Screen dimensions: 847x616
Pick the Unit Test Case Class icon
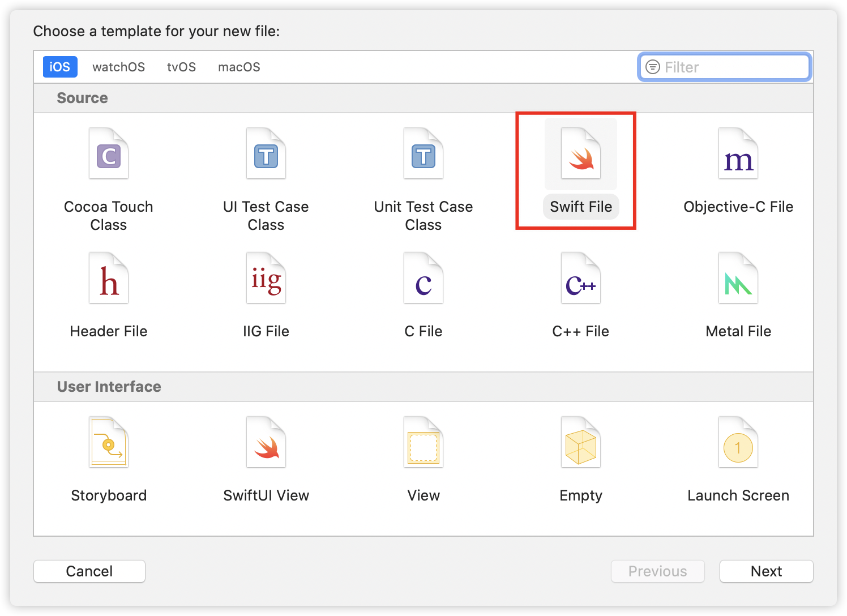click(x=423, y=153)
